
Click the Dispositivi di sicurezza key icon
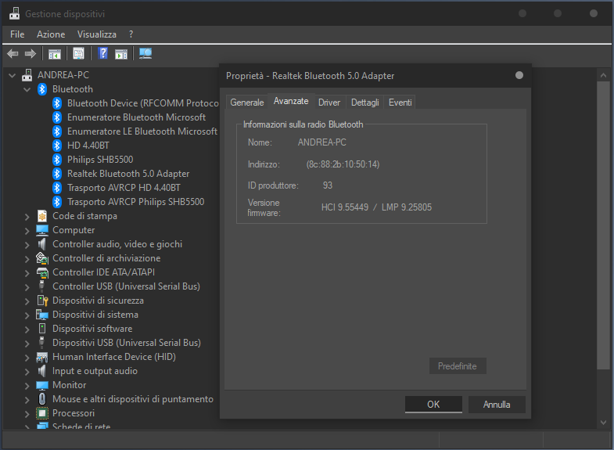click(42, 301)
